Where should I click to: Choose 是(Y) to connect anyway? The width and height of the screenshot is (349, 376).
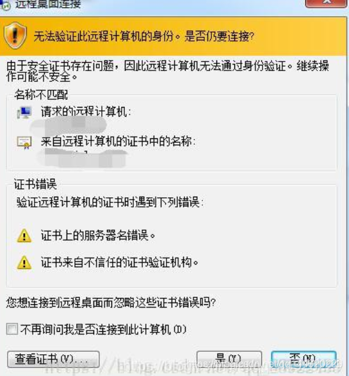click(x=229, y=359)
